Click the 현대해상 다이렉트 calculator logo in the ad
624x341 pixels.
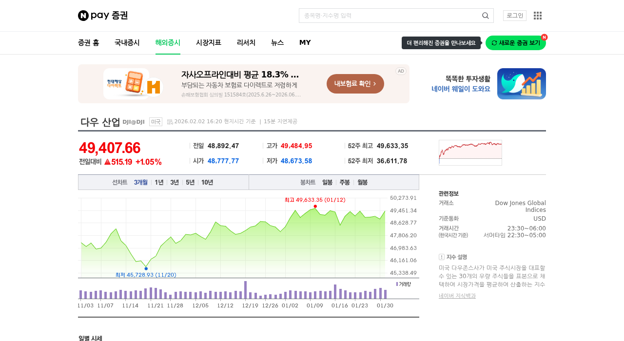[133, 83]
